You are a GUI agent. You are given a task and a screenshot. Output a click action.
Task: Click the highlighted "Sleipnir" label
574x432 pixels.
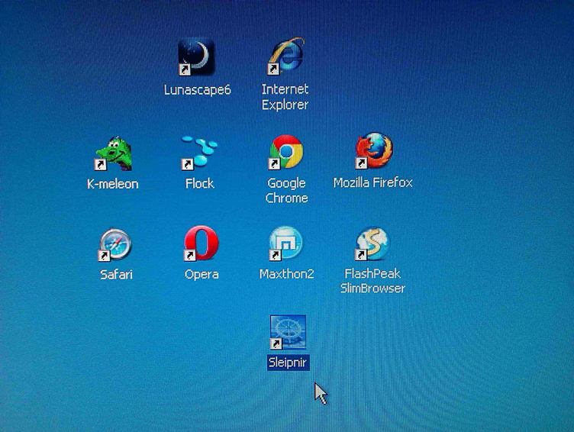[288, 363]
